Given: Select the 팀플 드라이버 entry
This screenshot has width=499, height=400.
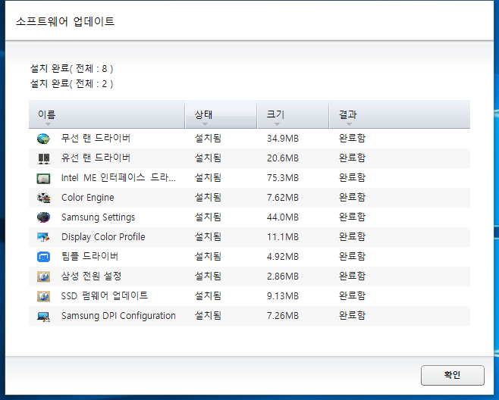Looking at the screenshot, I should click(x=89, y=257).
